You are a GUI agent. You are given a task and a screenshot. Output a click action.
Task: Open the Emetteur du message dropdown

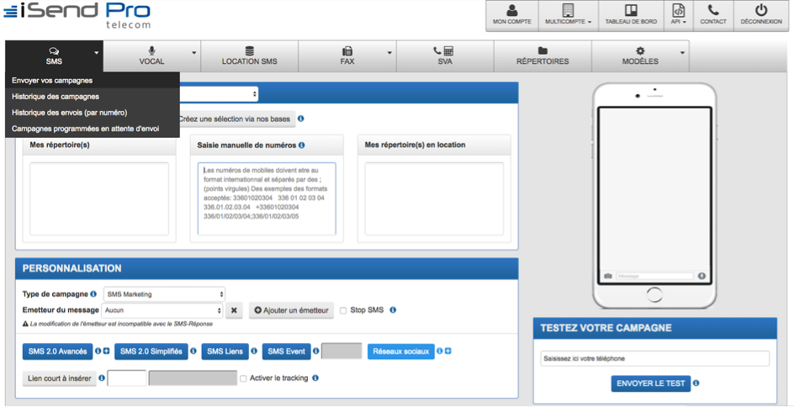(x=163, y=310)
